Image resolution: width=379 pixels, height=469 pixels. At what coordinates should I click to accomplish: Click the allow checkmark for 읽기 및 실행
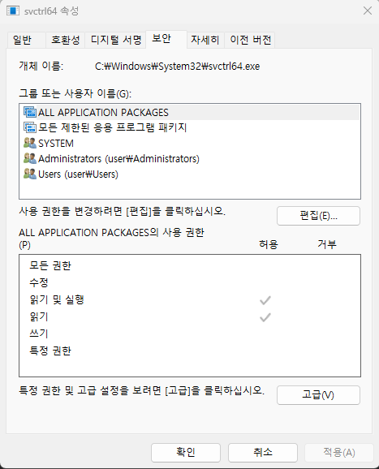(x=265, y=300)
